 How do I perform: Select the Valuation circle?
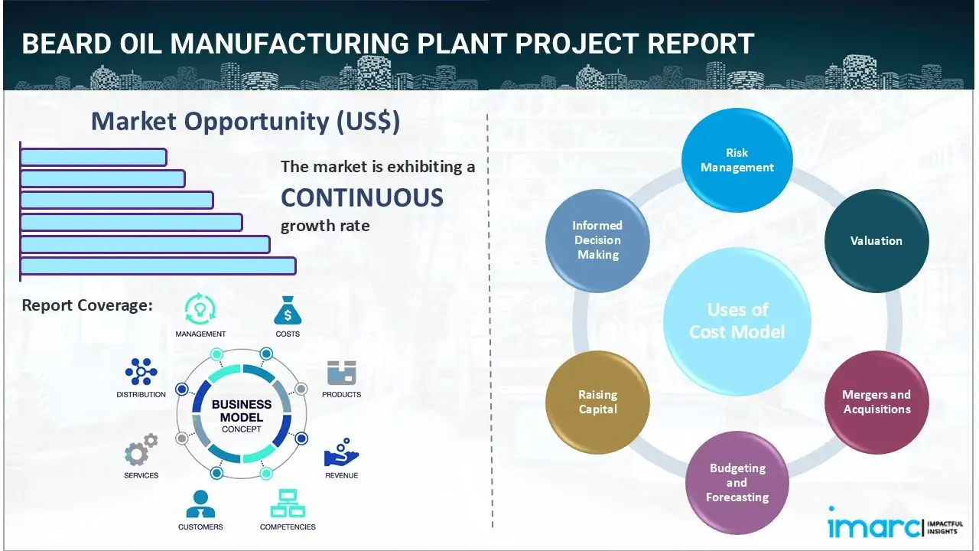pyautogui.click(x=877, y=240)
